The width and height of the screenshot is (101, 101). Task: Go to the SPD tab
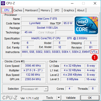(x=57, y=10)
